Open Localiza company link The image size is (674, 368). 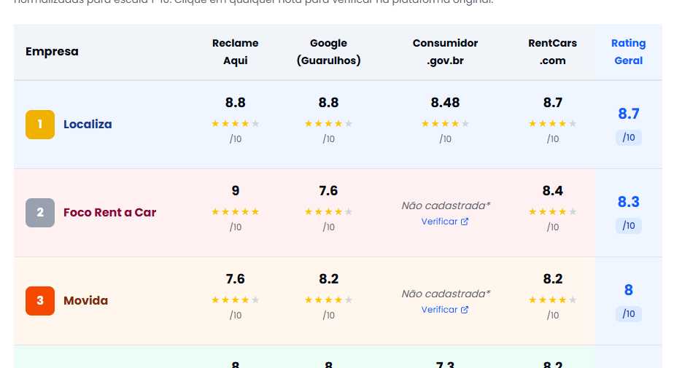coord(88,125)
